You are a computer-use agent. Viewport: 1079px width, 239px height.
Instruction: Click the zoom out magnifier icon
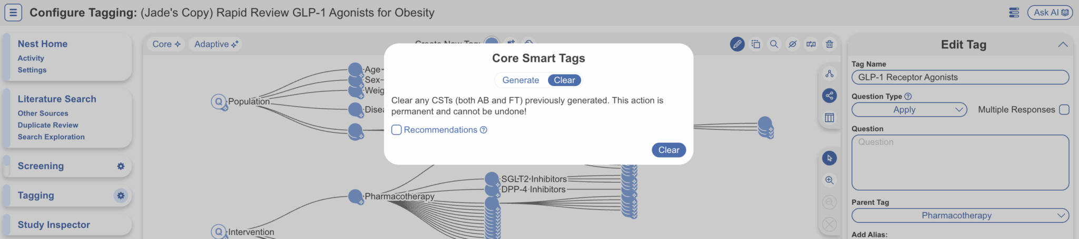coord(829,202)
